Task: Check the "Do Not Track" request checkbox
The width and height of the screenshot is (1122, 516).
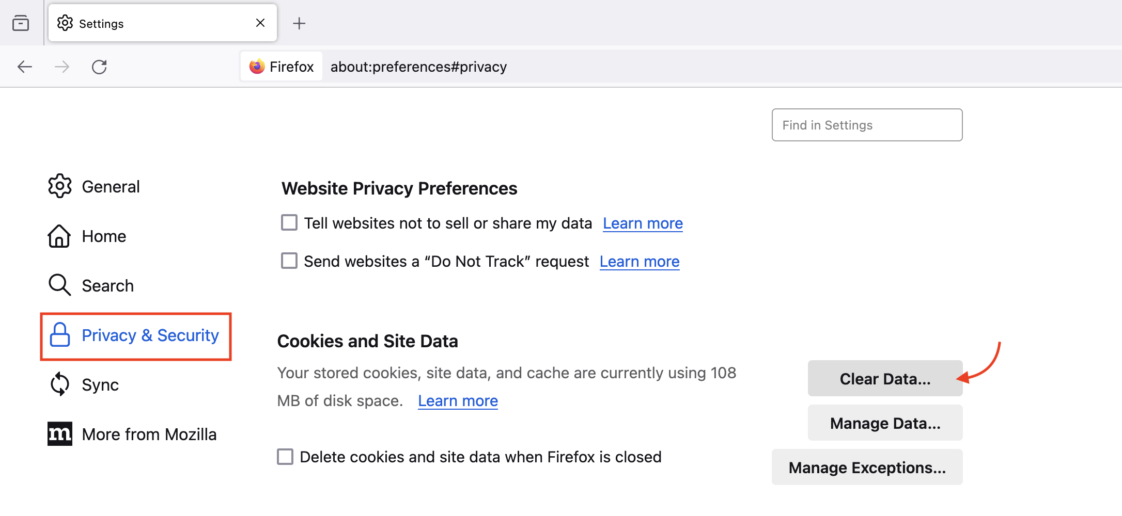Action: [289, 261]
